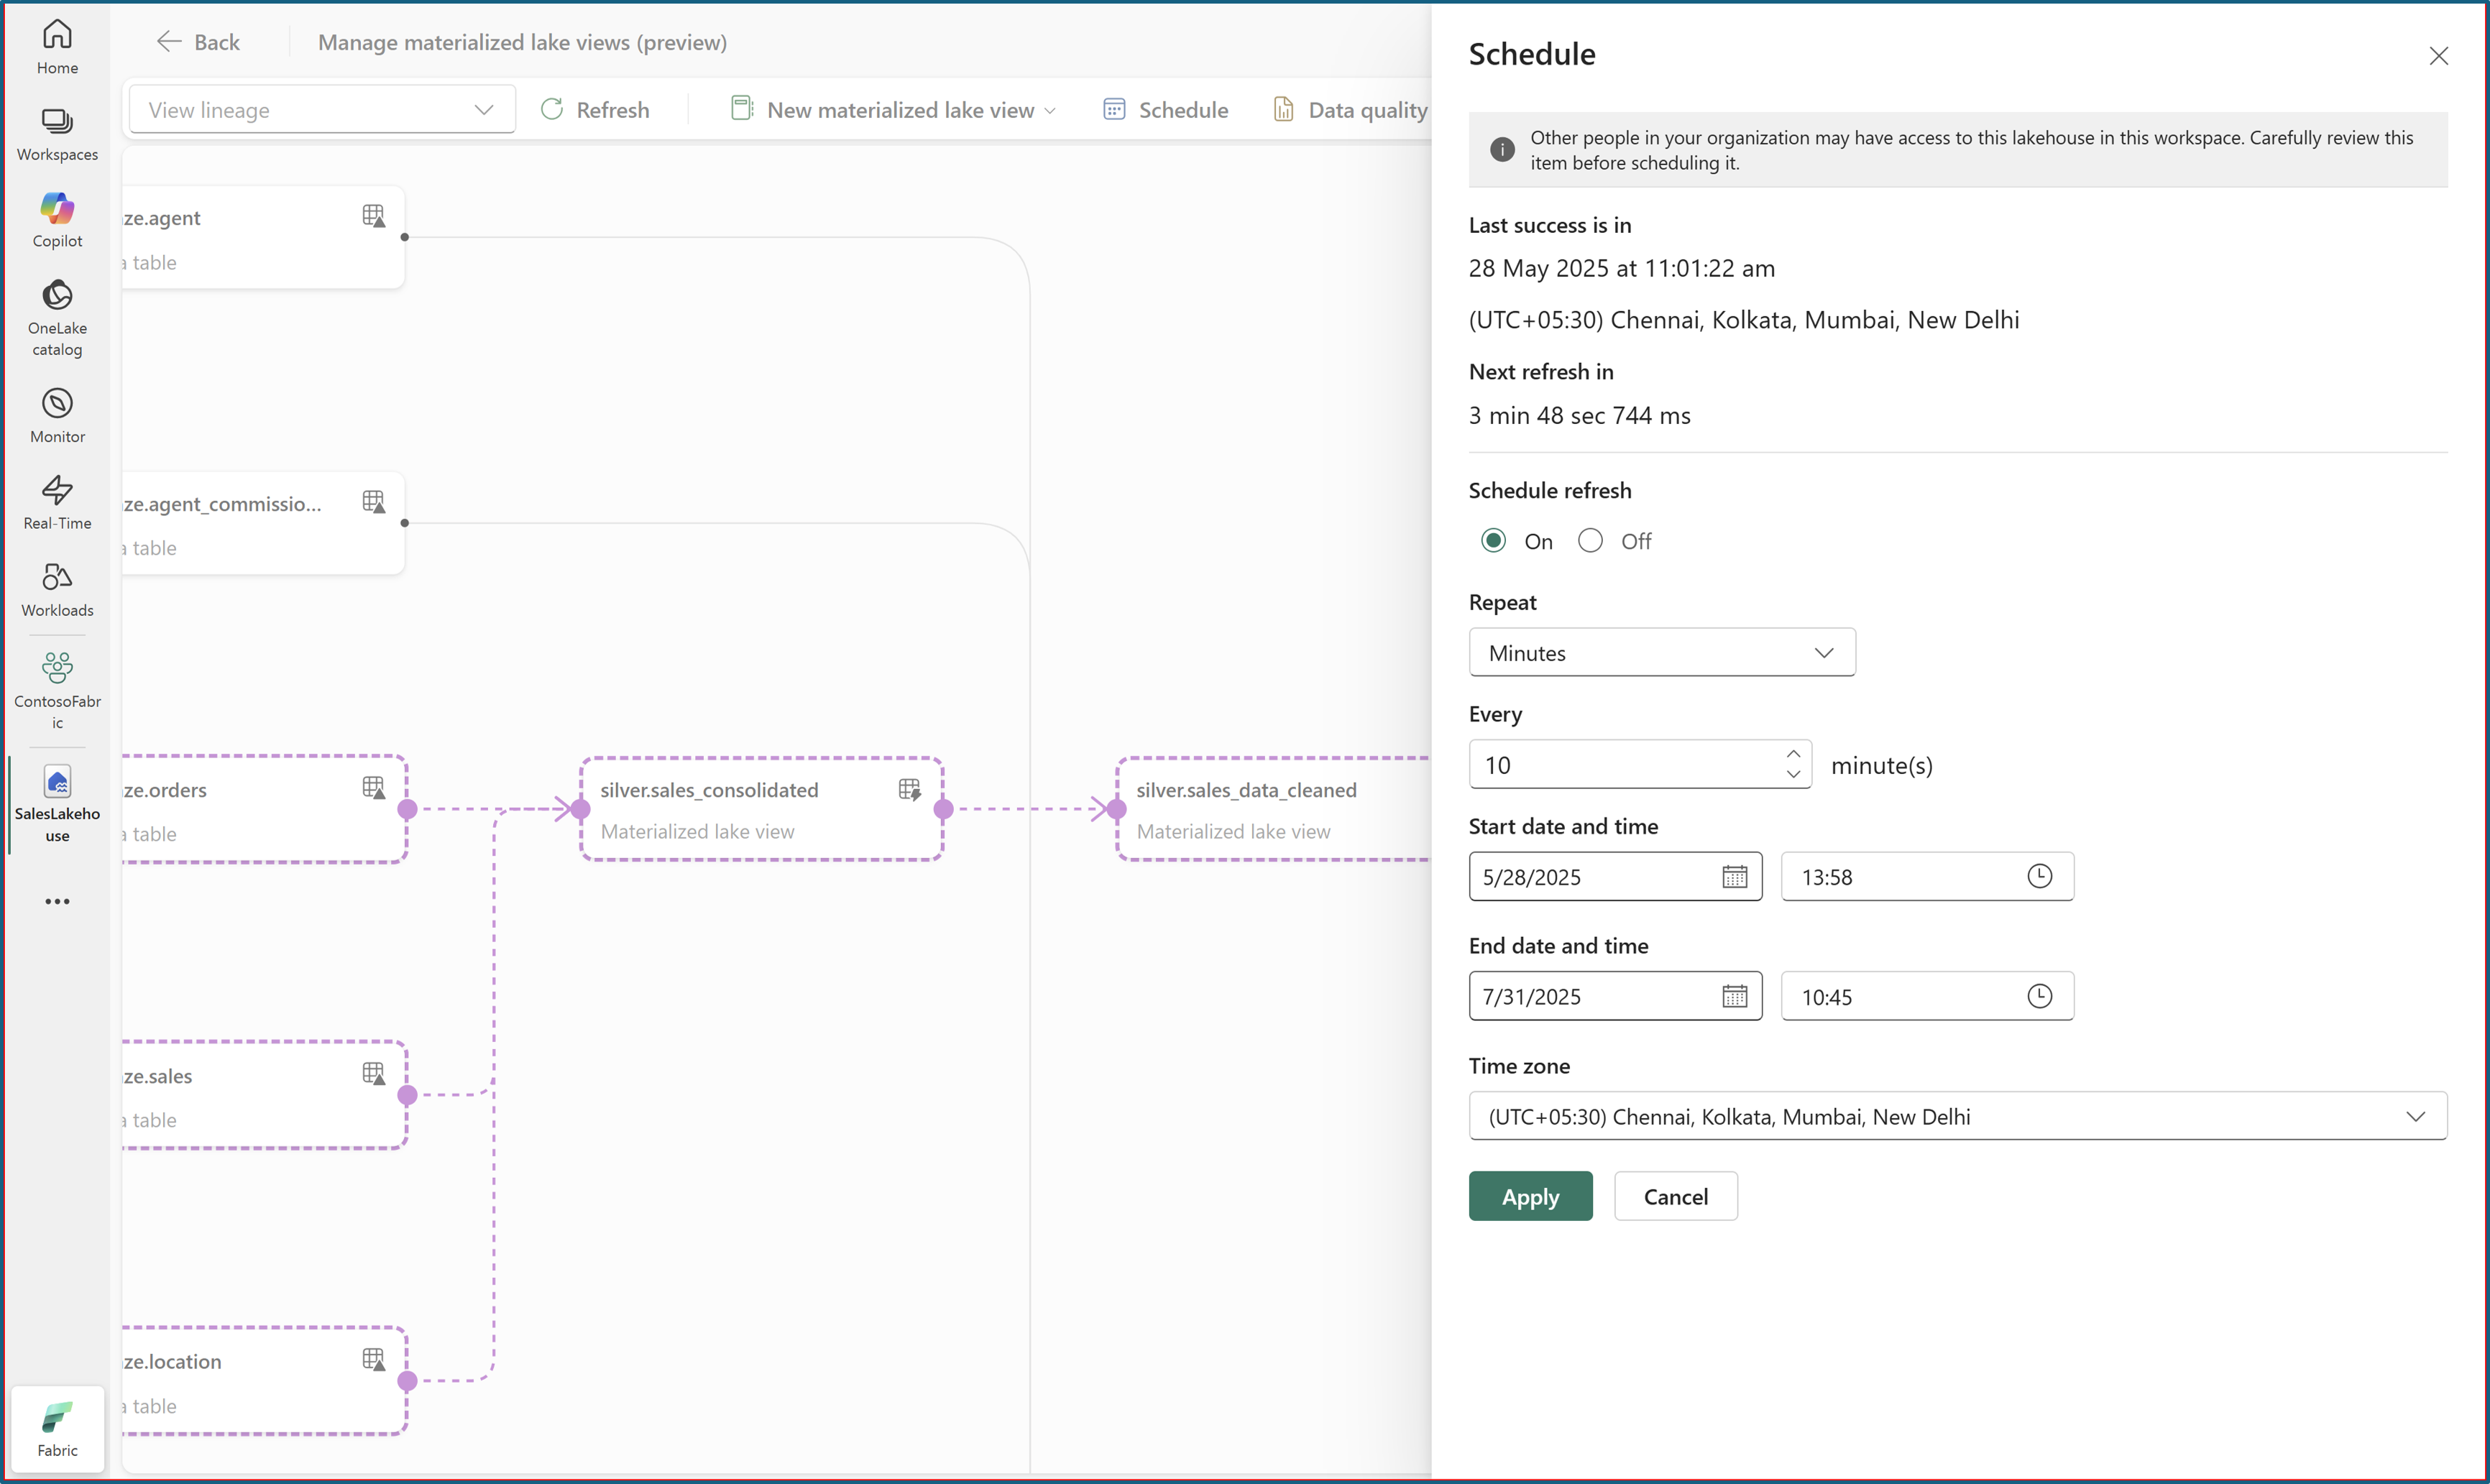Open New materialized lake view menu
The image size is (2490, 1484).
click(x=893, y=110)
